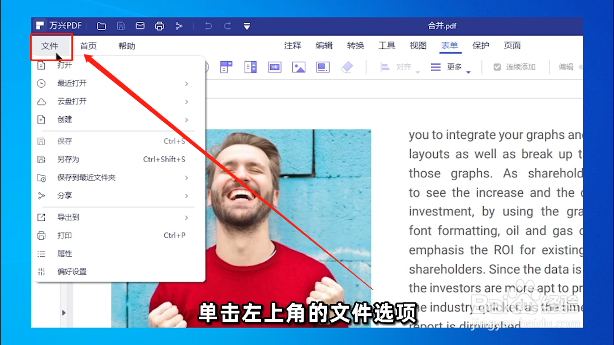Switch to the 转换 tab

355,45
